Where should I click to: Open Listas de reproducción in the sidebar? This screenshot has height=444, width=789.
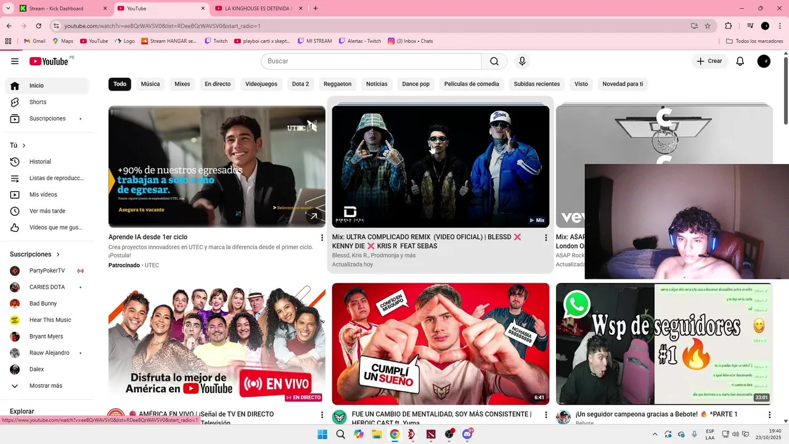(47, 178)
